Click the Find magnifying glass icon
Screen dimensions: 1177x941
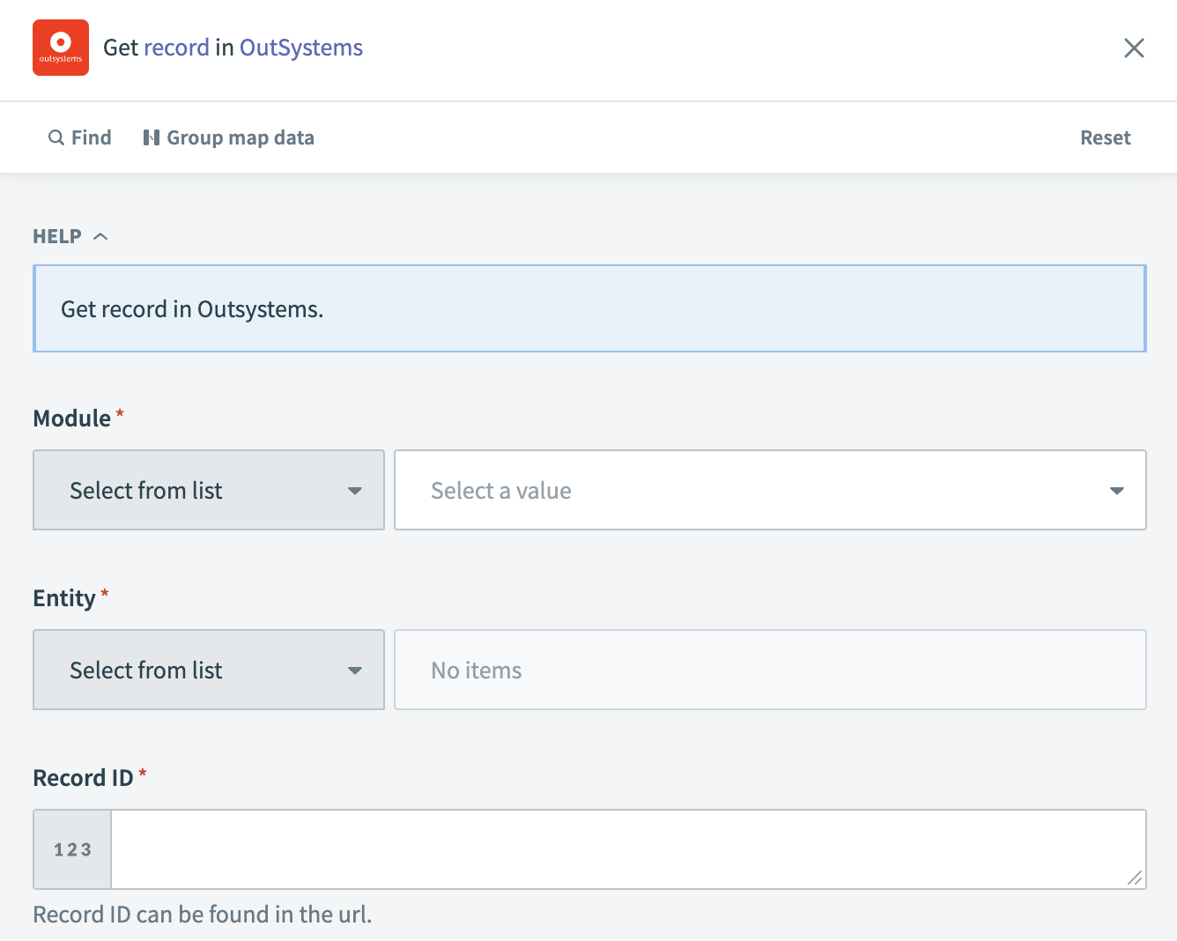click(x=56, y=137)
